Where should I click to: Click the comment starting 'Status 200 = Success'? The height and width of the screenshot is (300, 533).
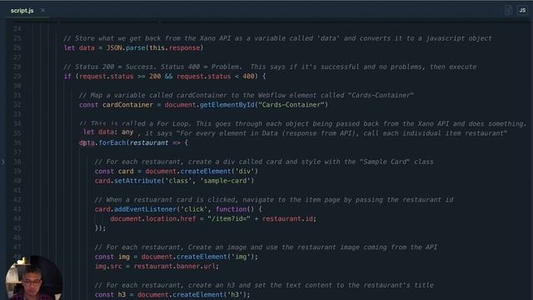[270, 67]
